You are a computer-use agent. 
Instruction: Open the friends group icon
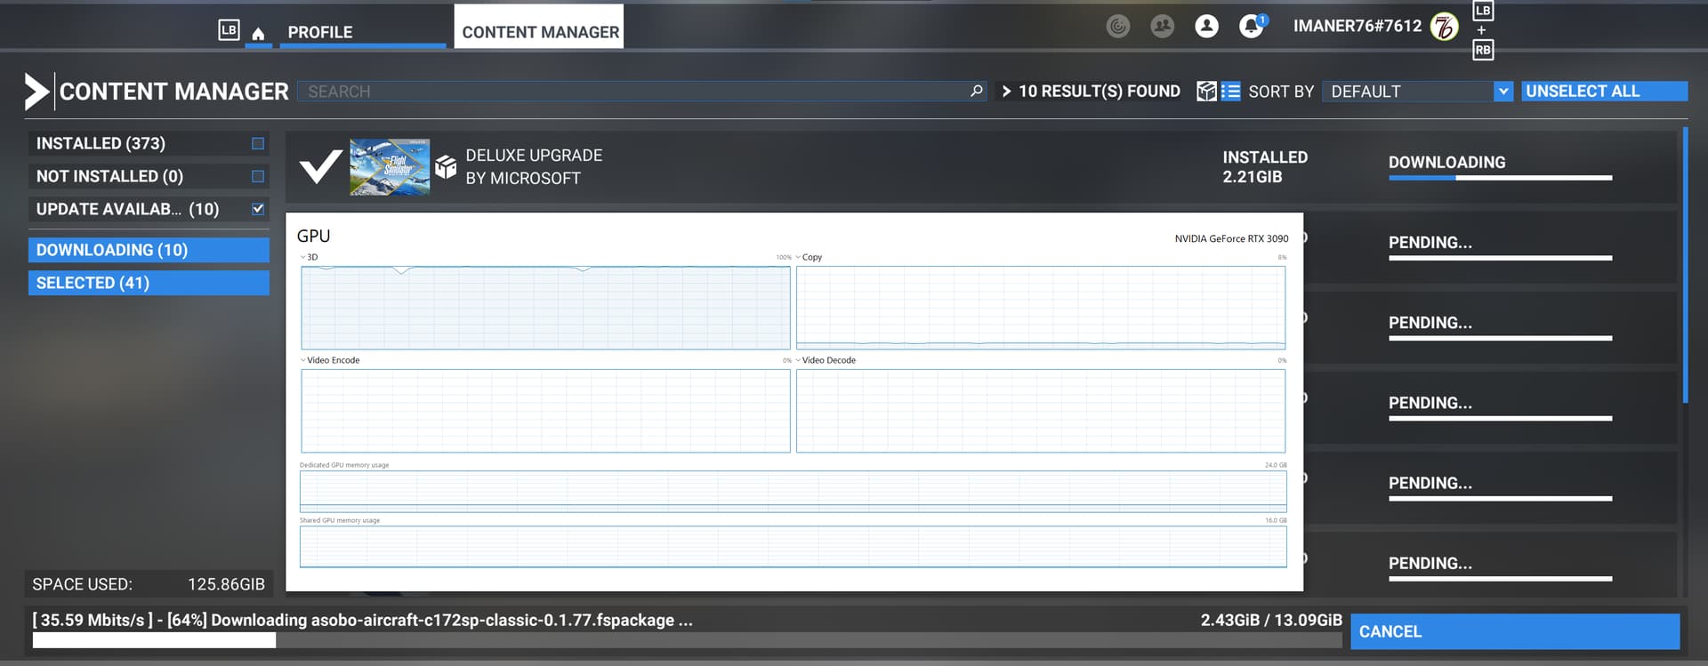tap(1162, 26)
